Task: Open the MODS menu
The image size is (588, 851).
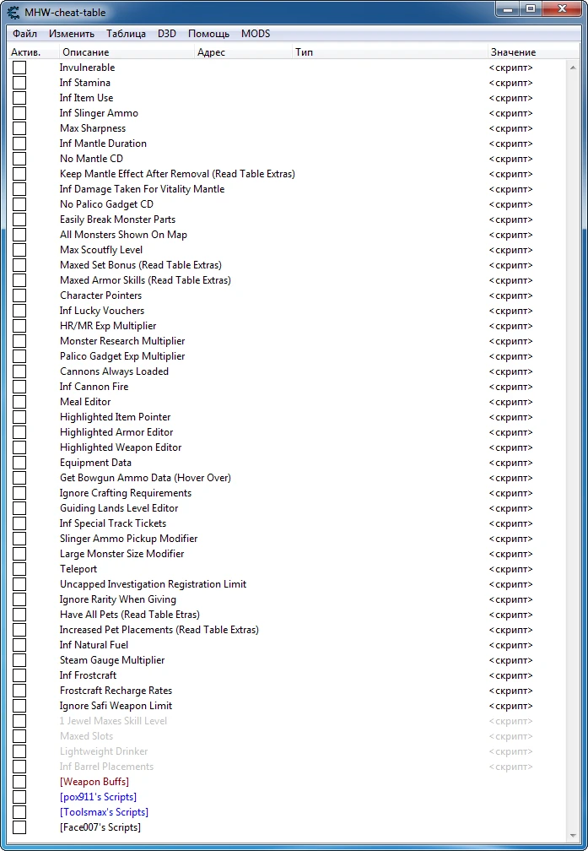Action: pyautogui.click(x=256, y=34)
